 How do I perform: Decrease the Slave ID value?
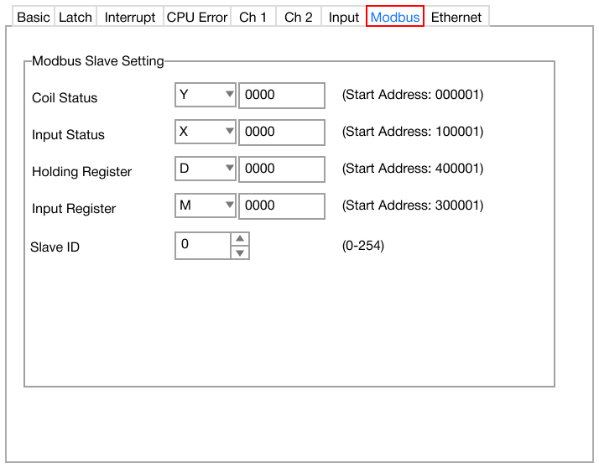tap(240, 252)
